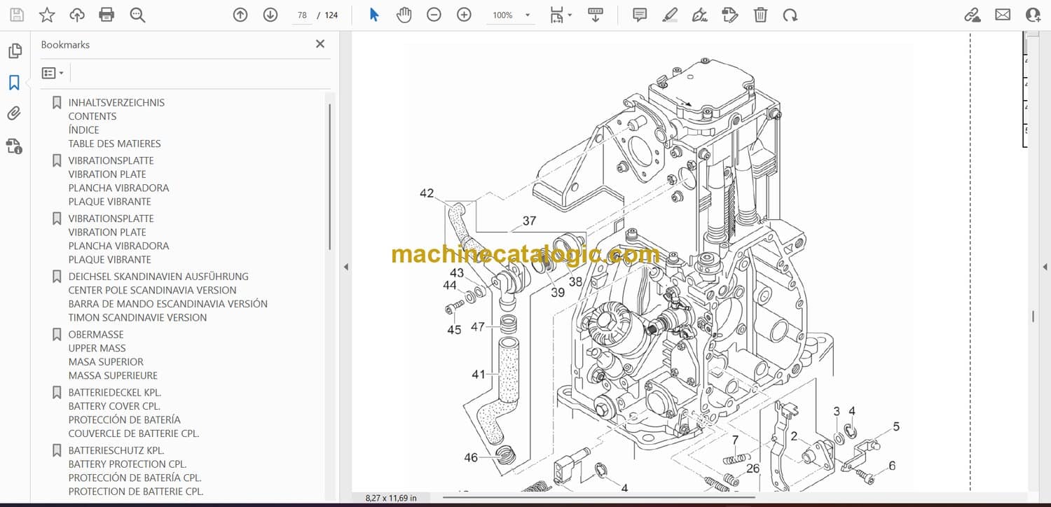Image resolution: width=1051 pixels, height=507 pixels.
Task: Go to previous page arrow
Action: coord(240,15)
